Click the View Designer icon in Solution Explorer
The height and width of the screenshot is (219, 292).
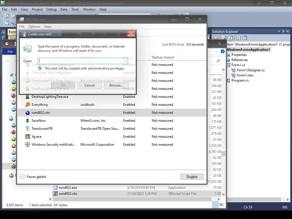click(x=245, y=38)
